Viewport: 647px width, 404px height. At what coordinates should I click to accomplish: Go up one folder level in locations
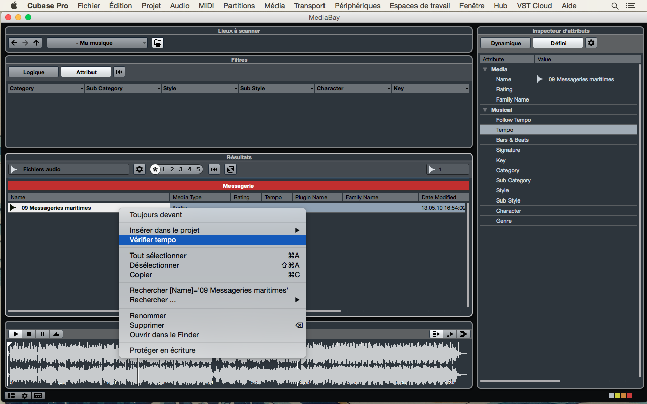tap(36, 43)
